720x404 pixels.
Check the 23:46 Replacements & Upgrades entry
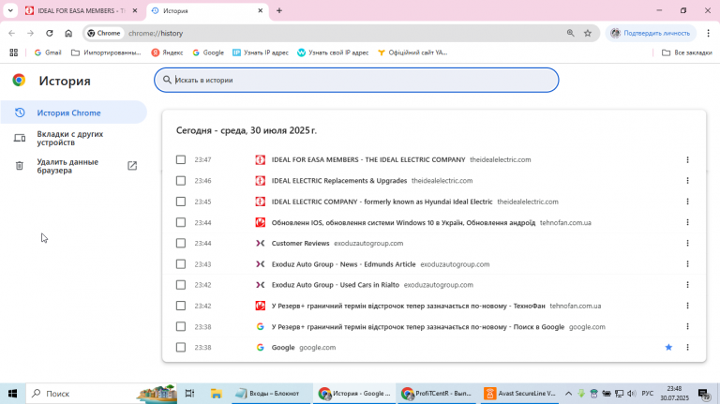181,180
